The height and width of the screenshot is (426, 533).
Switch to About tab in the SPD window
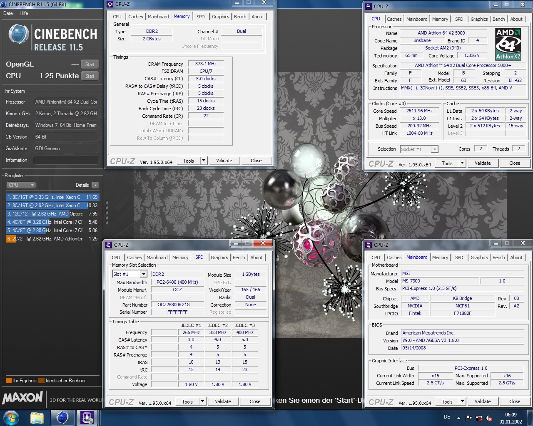257,258
